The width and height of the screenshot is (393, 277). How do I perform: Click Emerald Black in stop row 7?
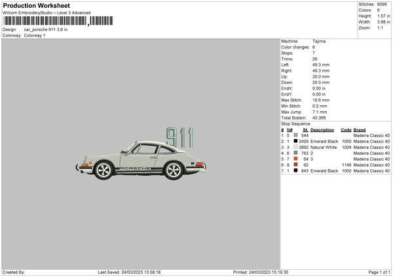324,171
